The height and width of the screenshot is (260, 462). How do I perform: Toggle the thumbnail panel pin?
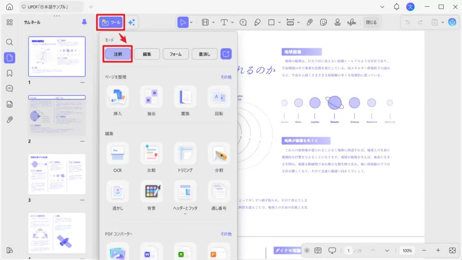coord(84,22)
